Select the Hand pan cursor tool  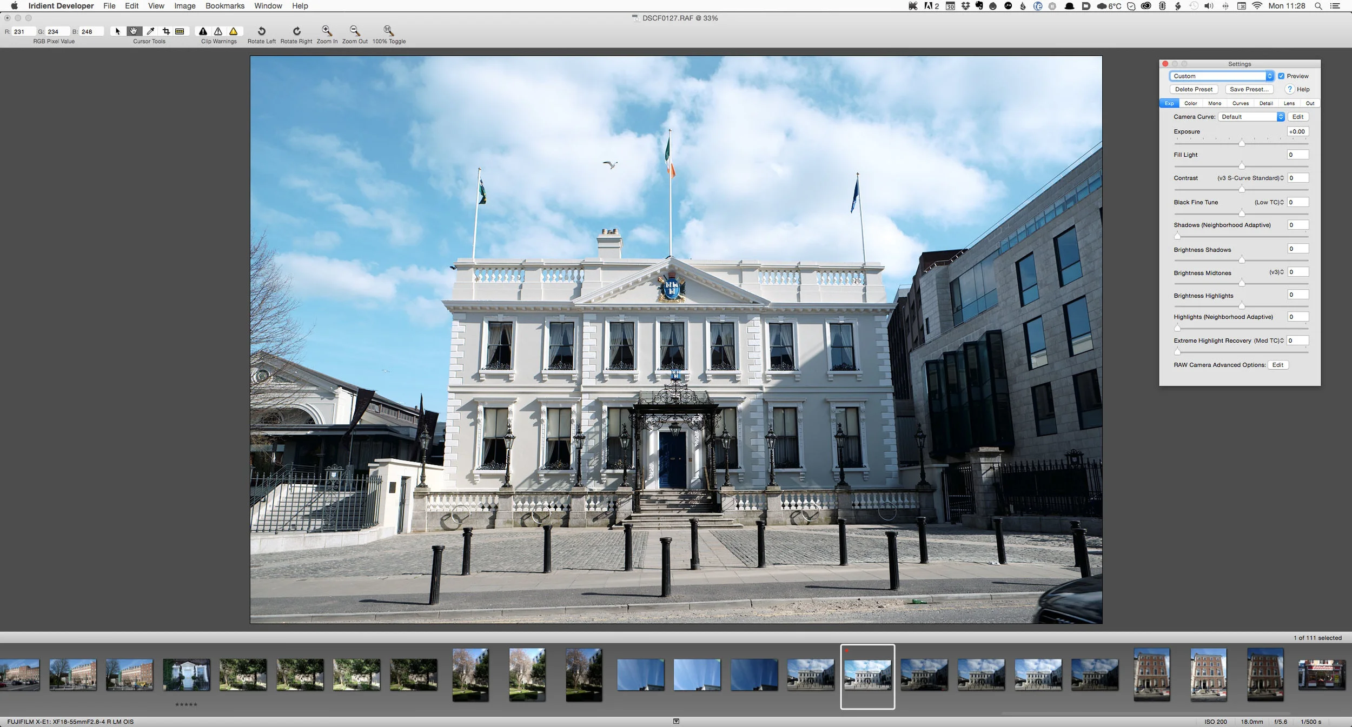tap(134, 31)
